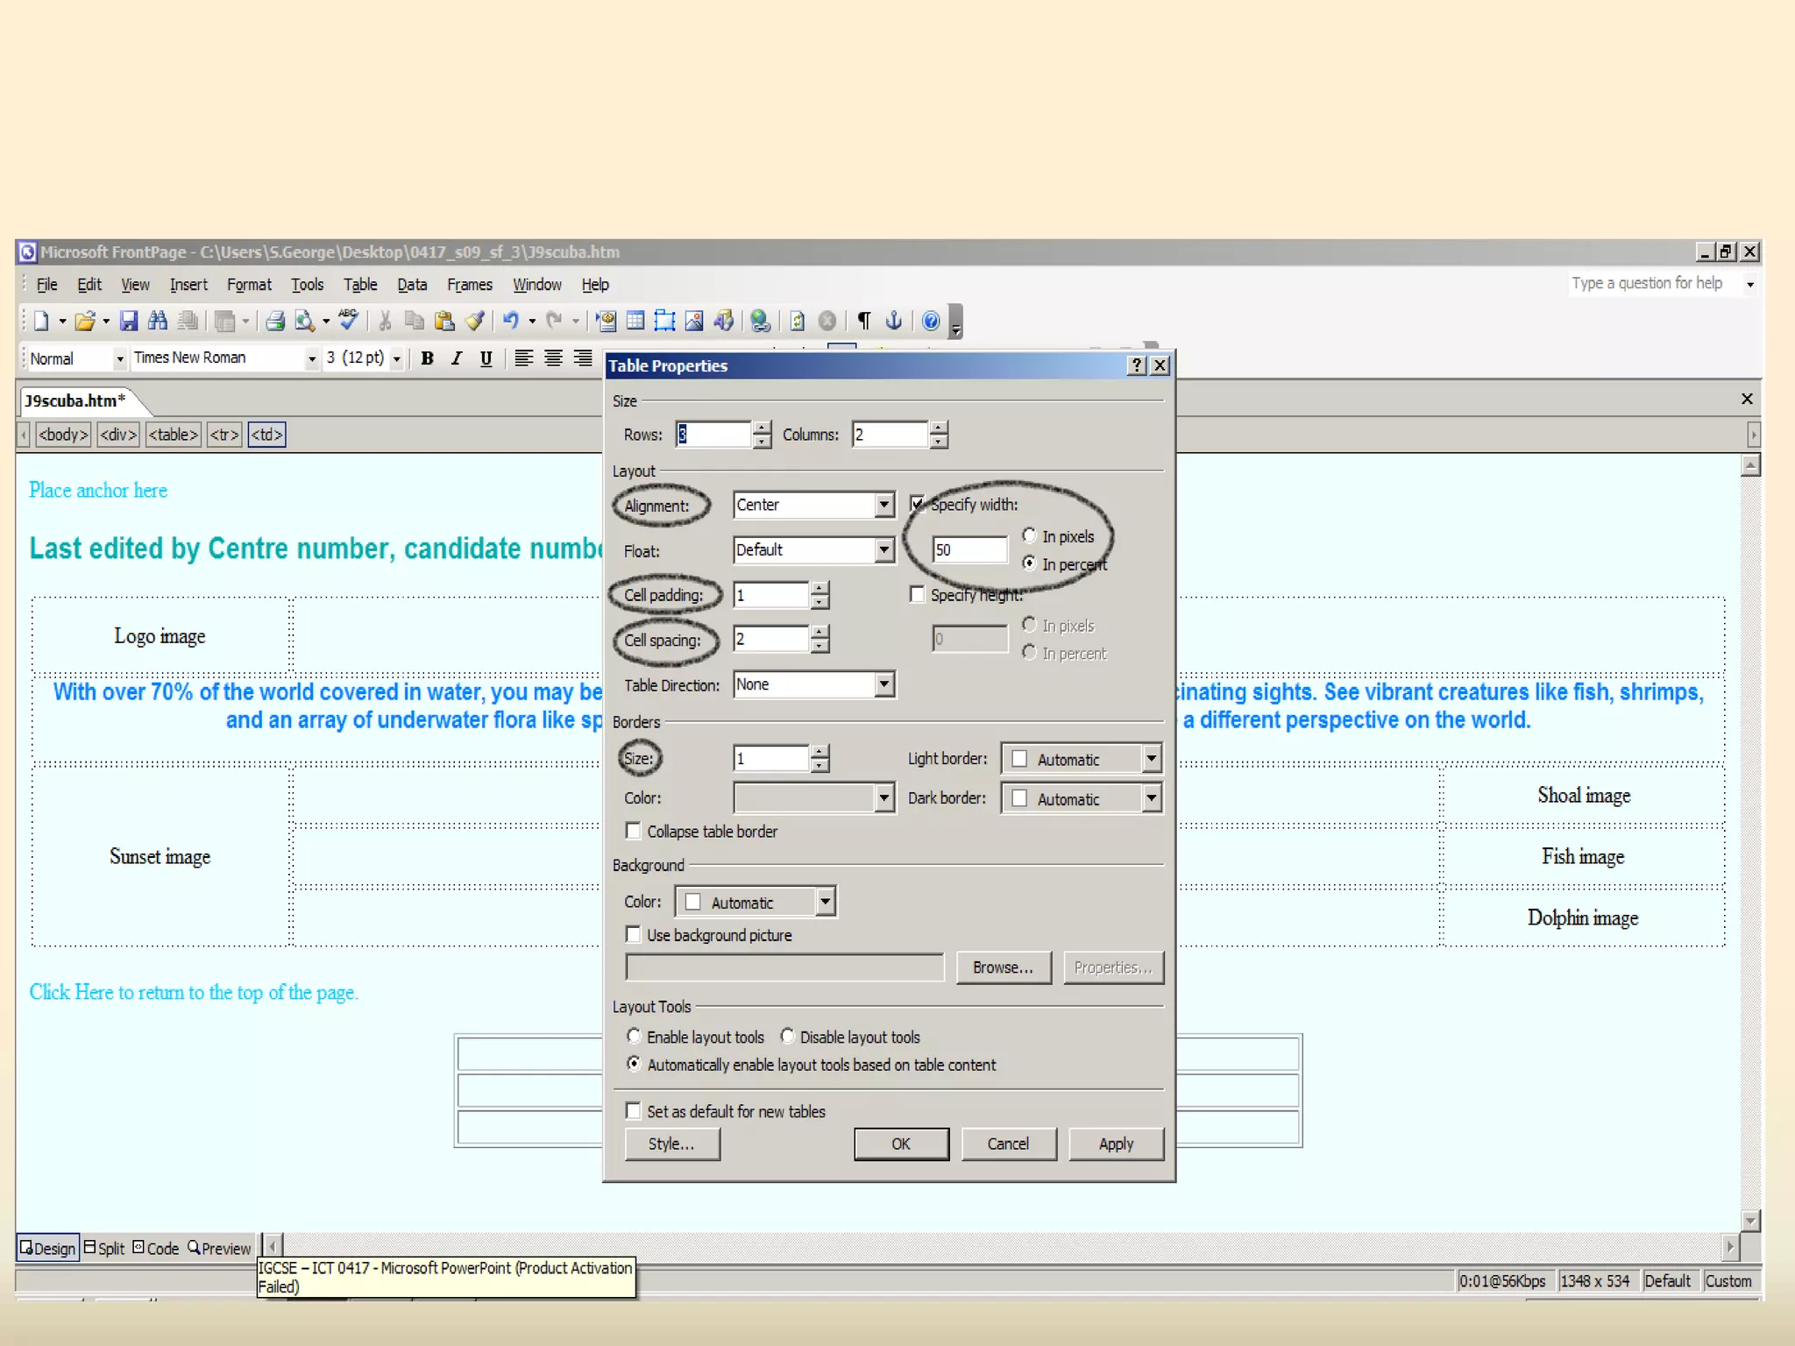Click Insert Hyperlink globe icon

pos(761,321)
